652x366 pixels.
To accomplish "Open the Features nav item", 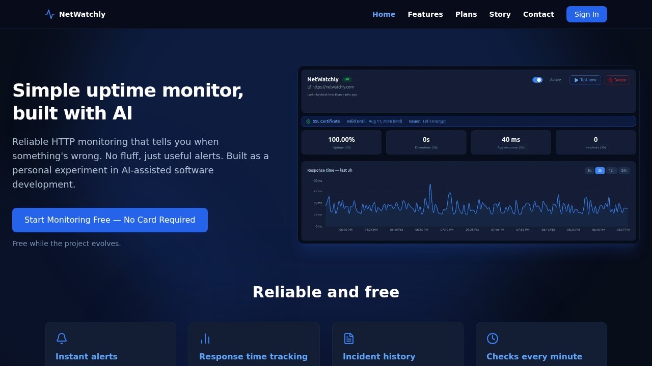I will point(425,14).
